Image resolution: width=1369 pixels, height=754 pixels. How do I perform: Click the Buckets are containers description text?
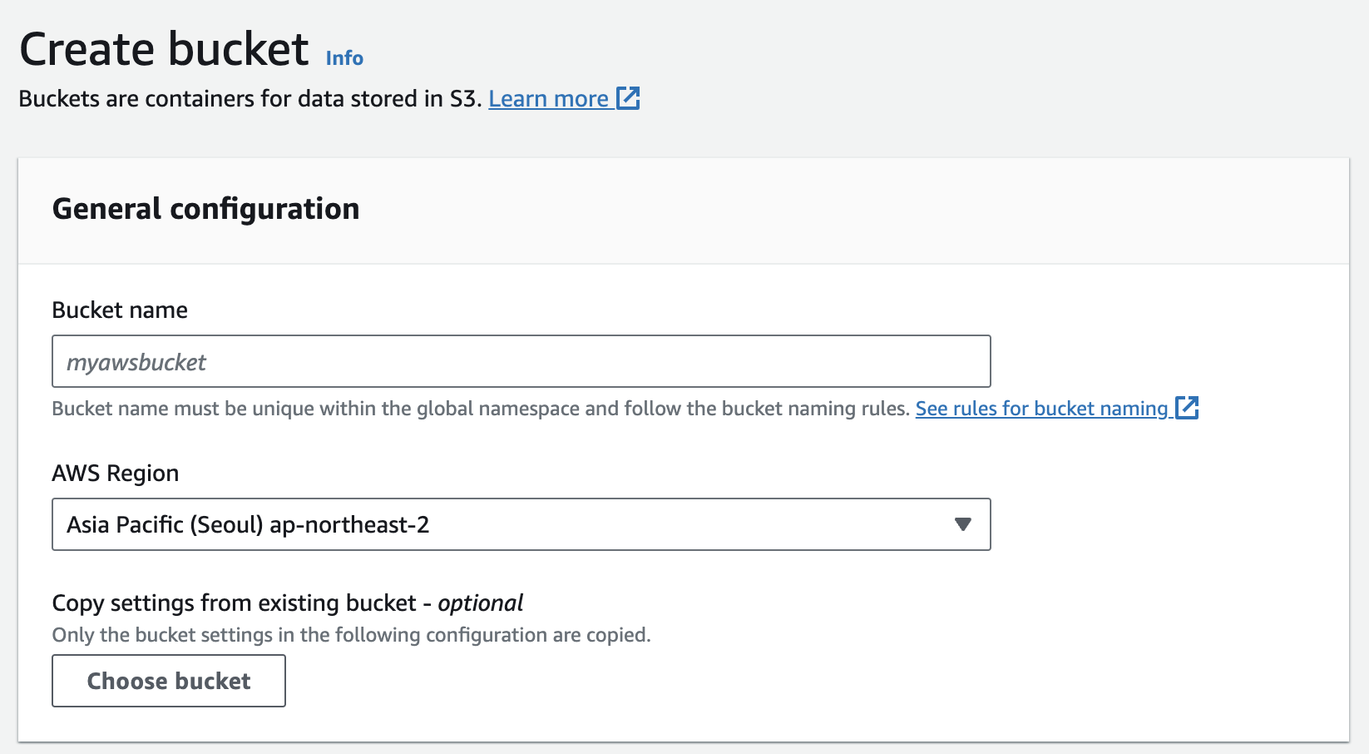click(x=250, y=99)
